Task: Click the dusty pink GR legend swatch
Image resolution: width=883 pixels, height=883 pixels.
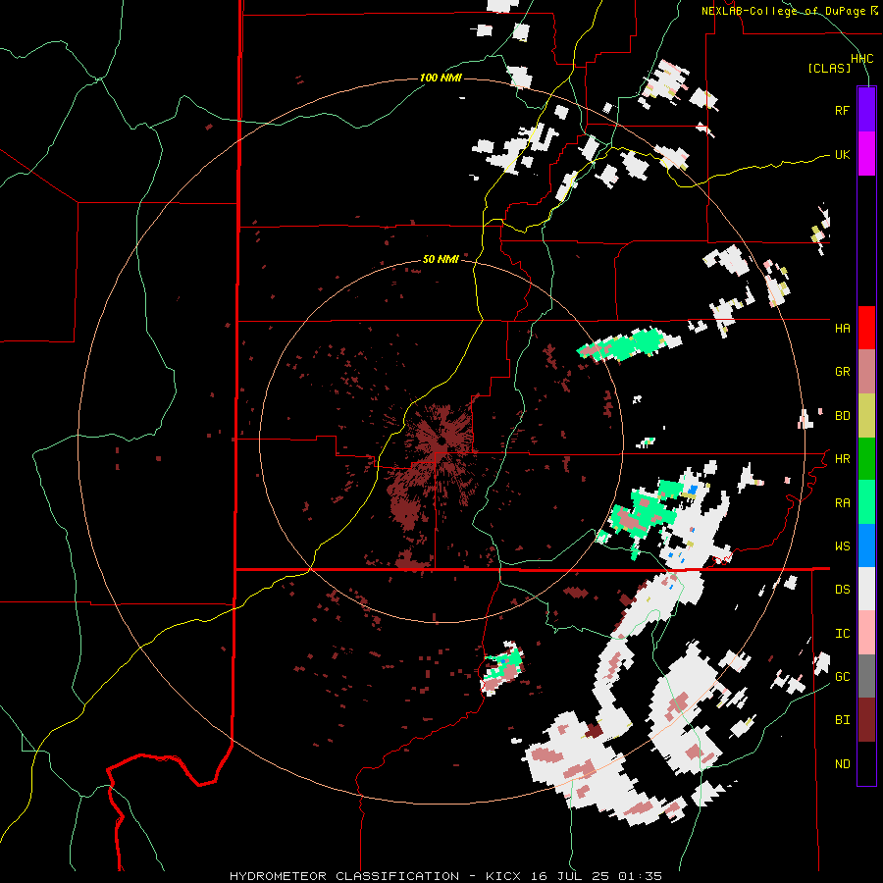Action: (866, 372)
